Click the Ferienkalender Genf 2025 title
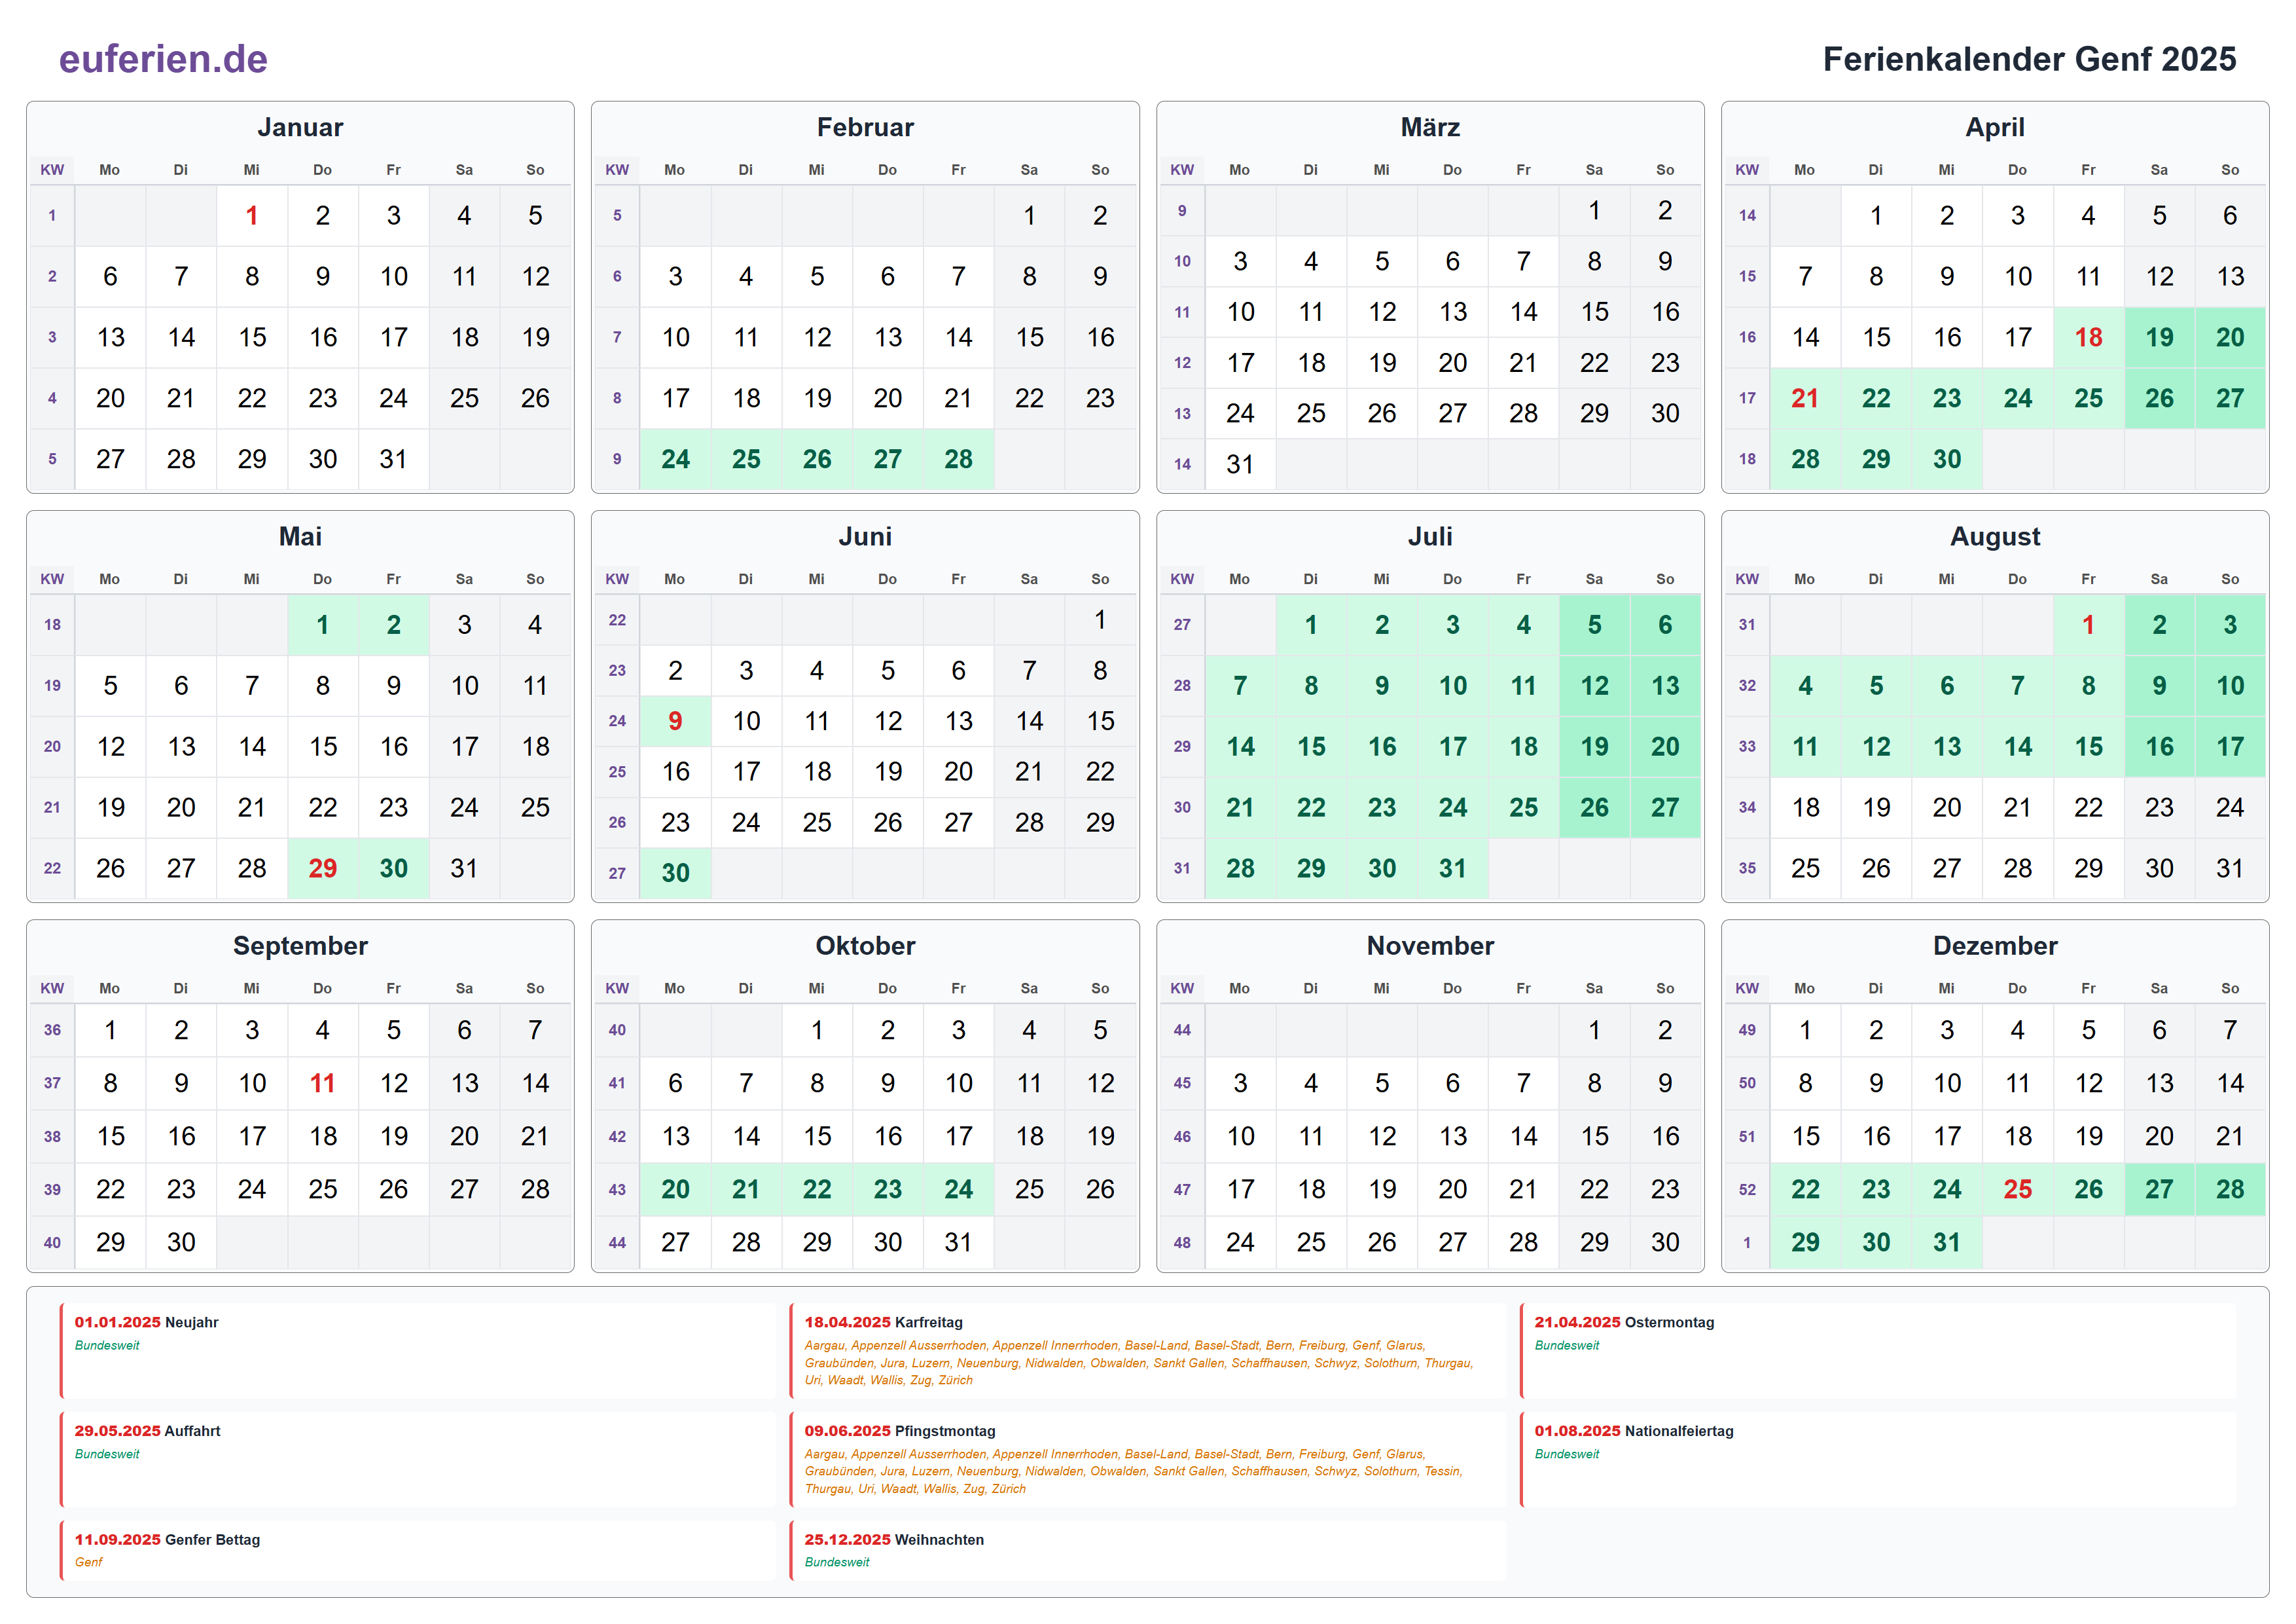Screen dimensions: 2296x1624 tap(2029, 59)
